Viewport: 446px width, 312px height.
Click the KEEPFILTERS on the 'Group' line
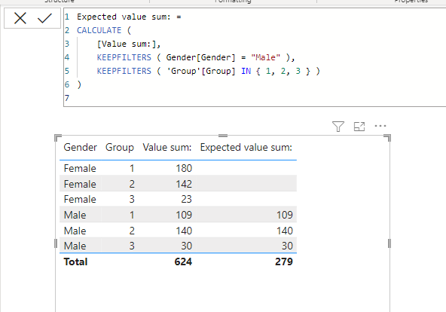tap(124, 71)
